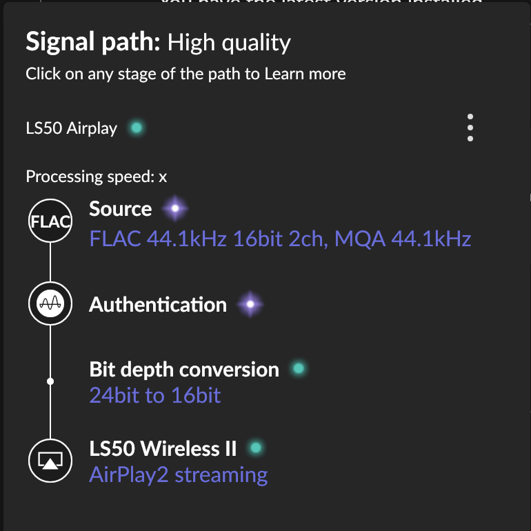531x531 pixels.
Task: Click the green dot beside Bit depth conversion
Action: (x=299, y=368)
